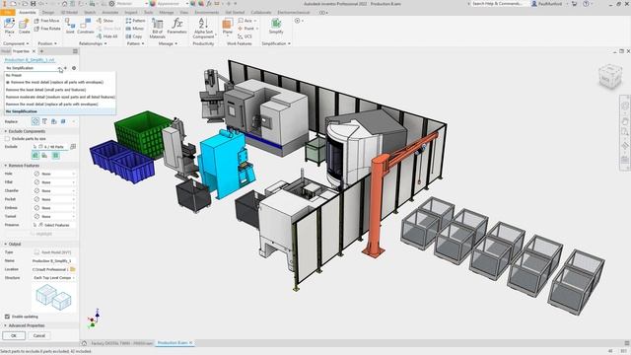Click Alpha Sort Component
631x355 pixels.
[203, 28]
